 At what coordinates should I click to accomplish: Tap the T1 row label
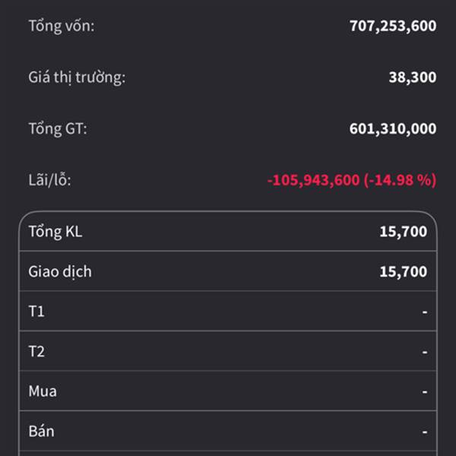click(36, 312)
